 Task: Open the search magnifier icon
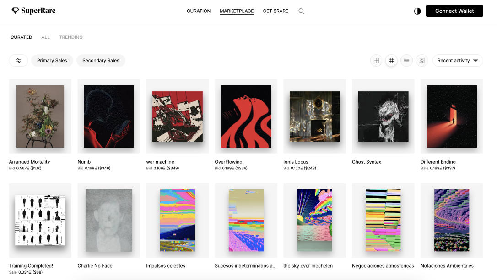301,11
